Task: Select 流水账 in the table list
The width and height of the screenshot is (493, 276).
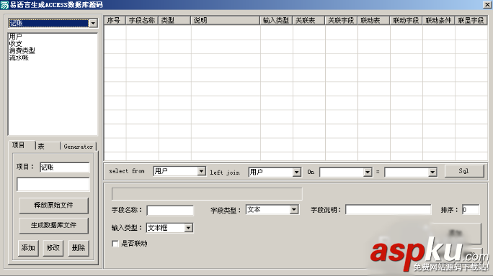Action: click(19, 57)
